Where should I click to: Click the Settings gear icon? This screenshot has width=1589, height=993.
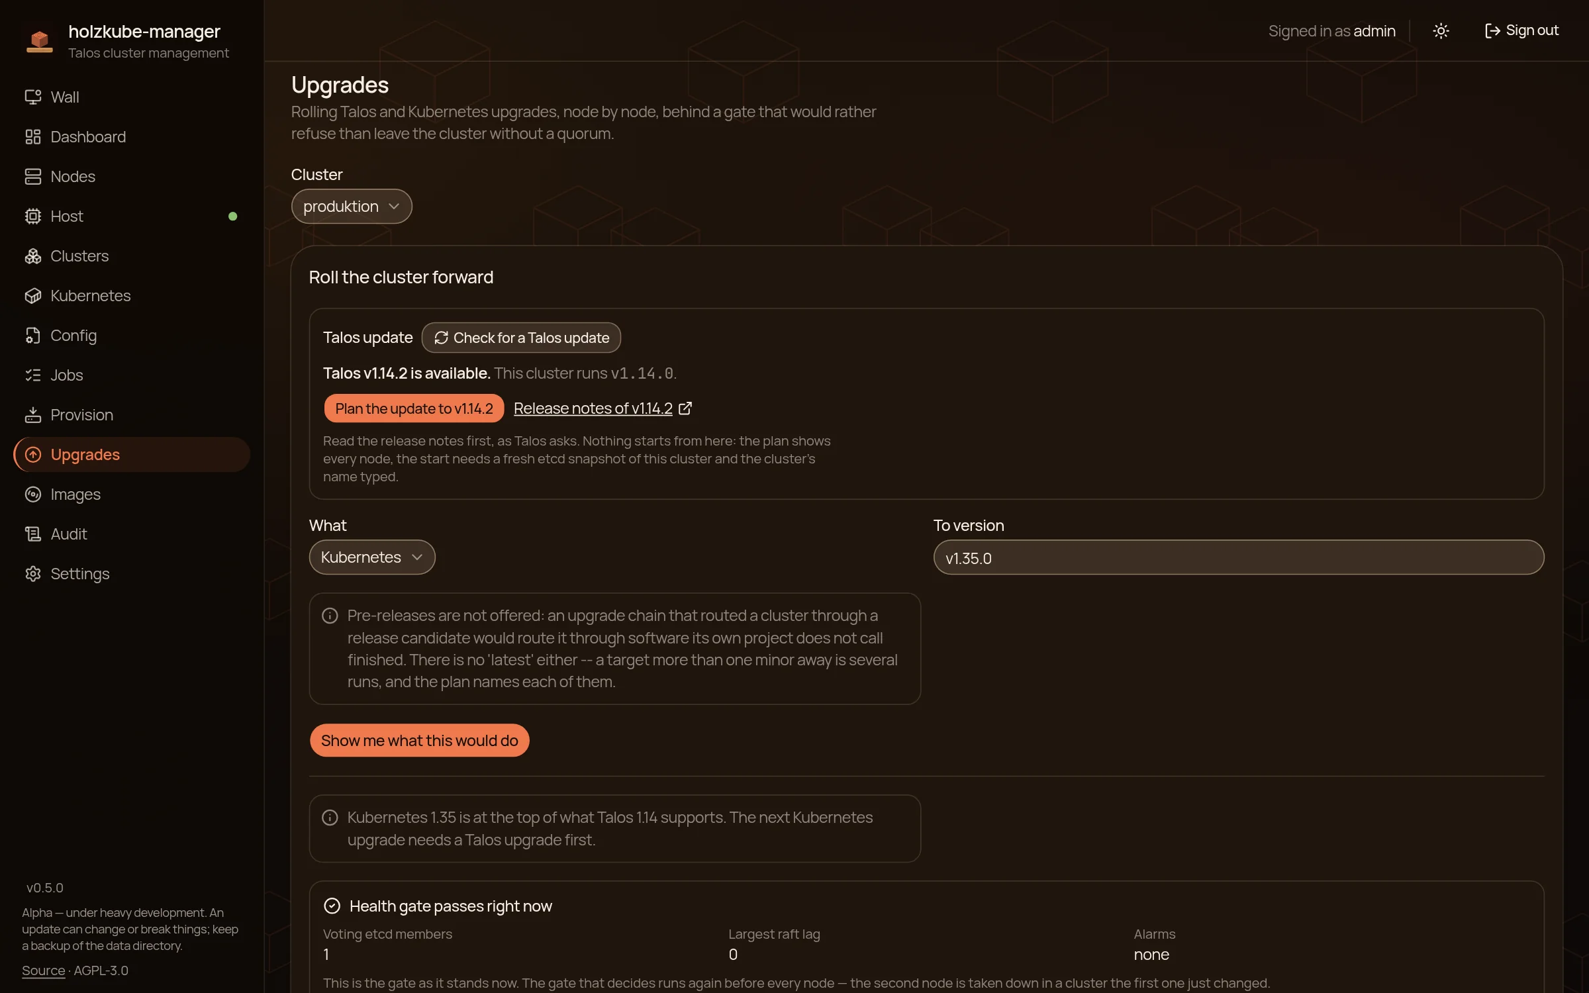tap(33, 574)
